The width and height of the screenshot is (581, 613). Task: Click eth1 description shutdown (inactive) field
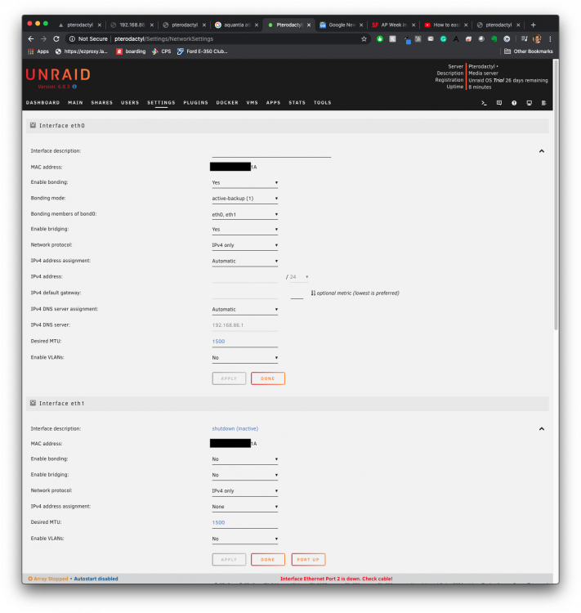pos(235,429)
